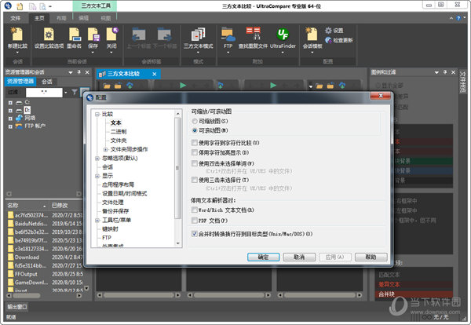Expand 文件夹同步操作 tree node

(x=106, y=149)
